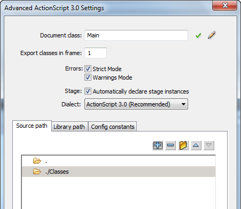Viewport: 241px width, 209px height.
Task: Click the Document class input field
Action: click(136, 35)
